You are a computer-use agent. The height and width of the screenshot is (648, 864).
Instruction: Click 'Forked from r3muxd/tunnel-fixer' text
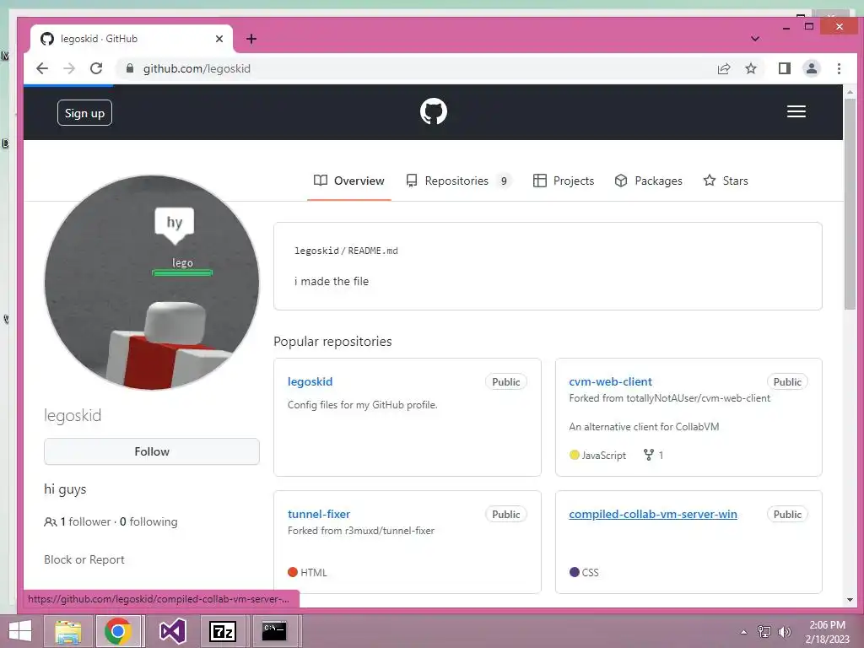pos(361,531)
